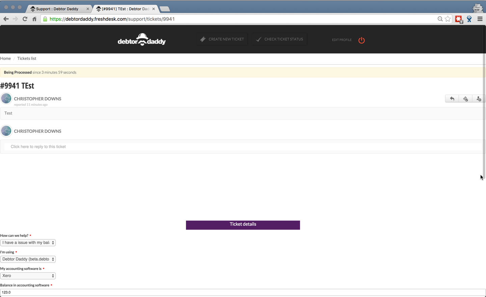Click the avatar beside the original Test post
Image resolution: width=486 pixels, height=297 pixels.
6,99
